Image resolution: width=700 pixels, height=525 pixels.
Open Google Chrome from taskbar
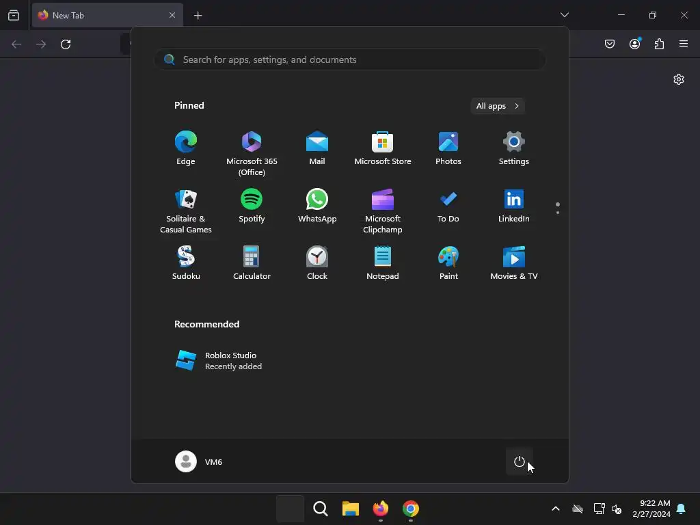pyautogui.click(x=411, y=509)
